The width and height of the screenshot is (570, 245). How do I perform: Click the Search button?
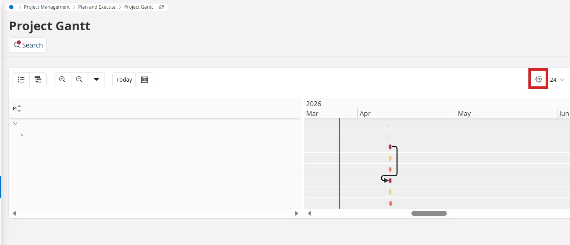click(28, 45)
